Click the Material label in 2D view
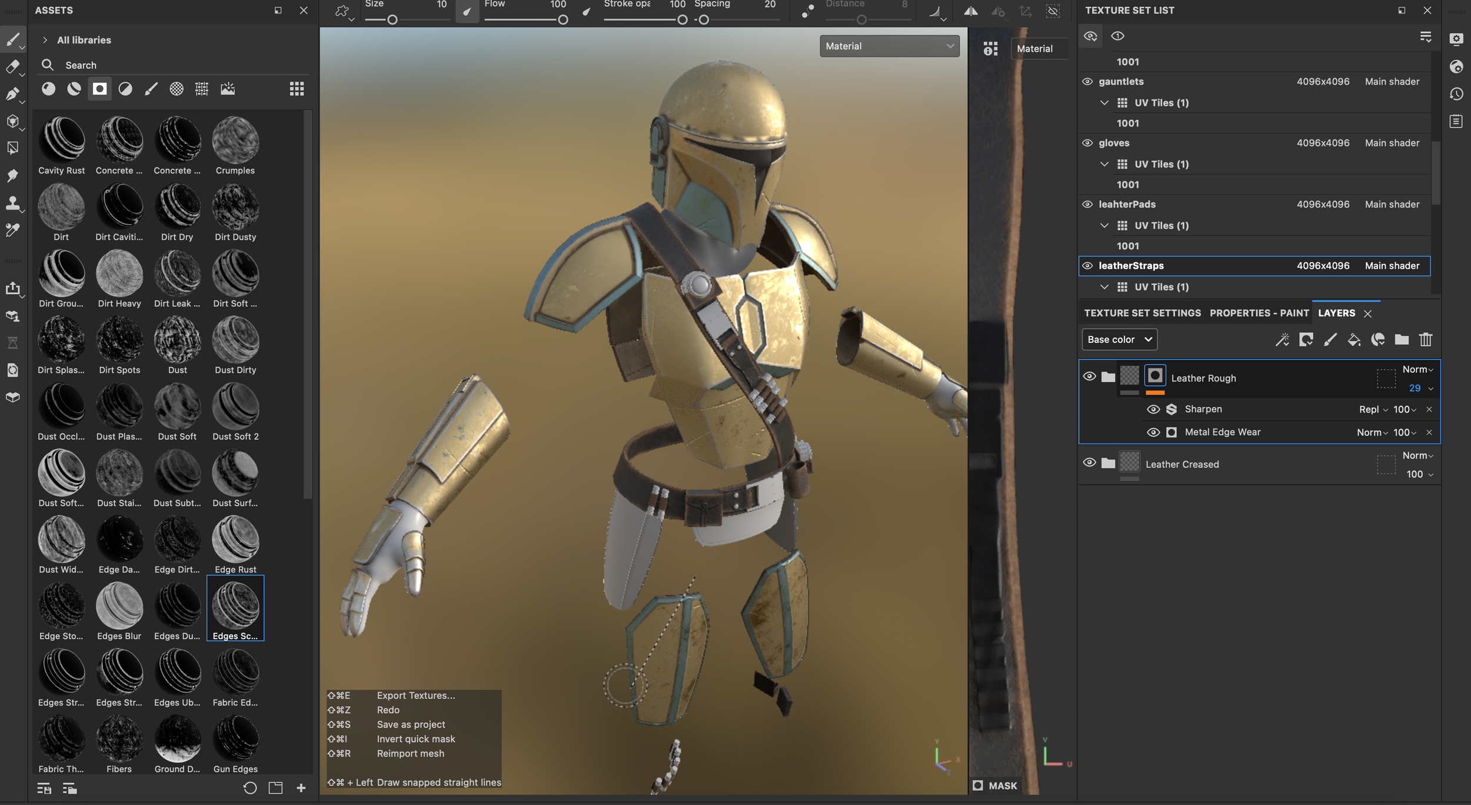The height and width of the screenshot is (805, 1471). [1034, 49]
